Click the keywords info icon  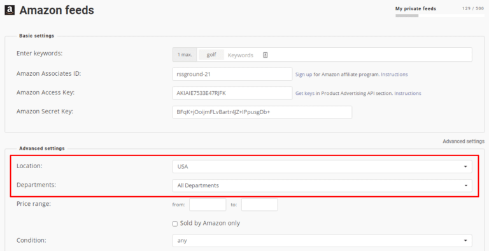click(265, 55)
